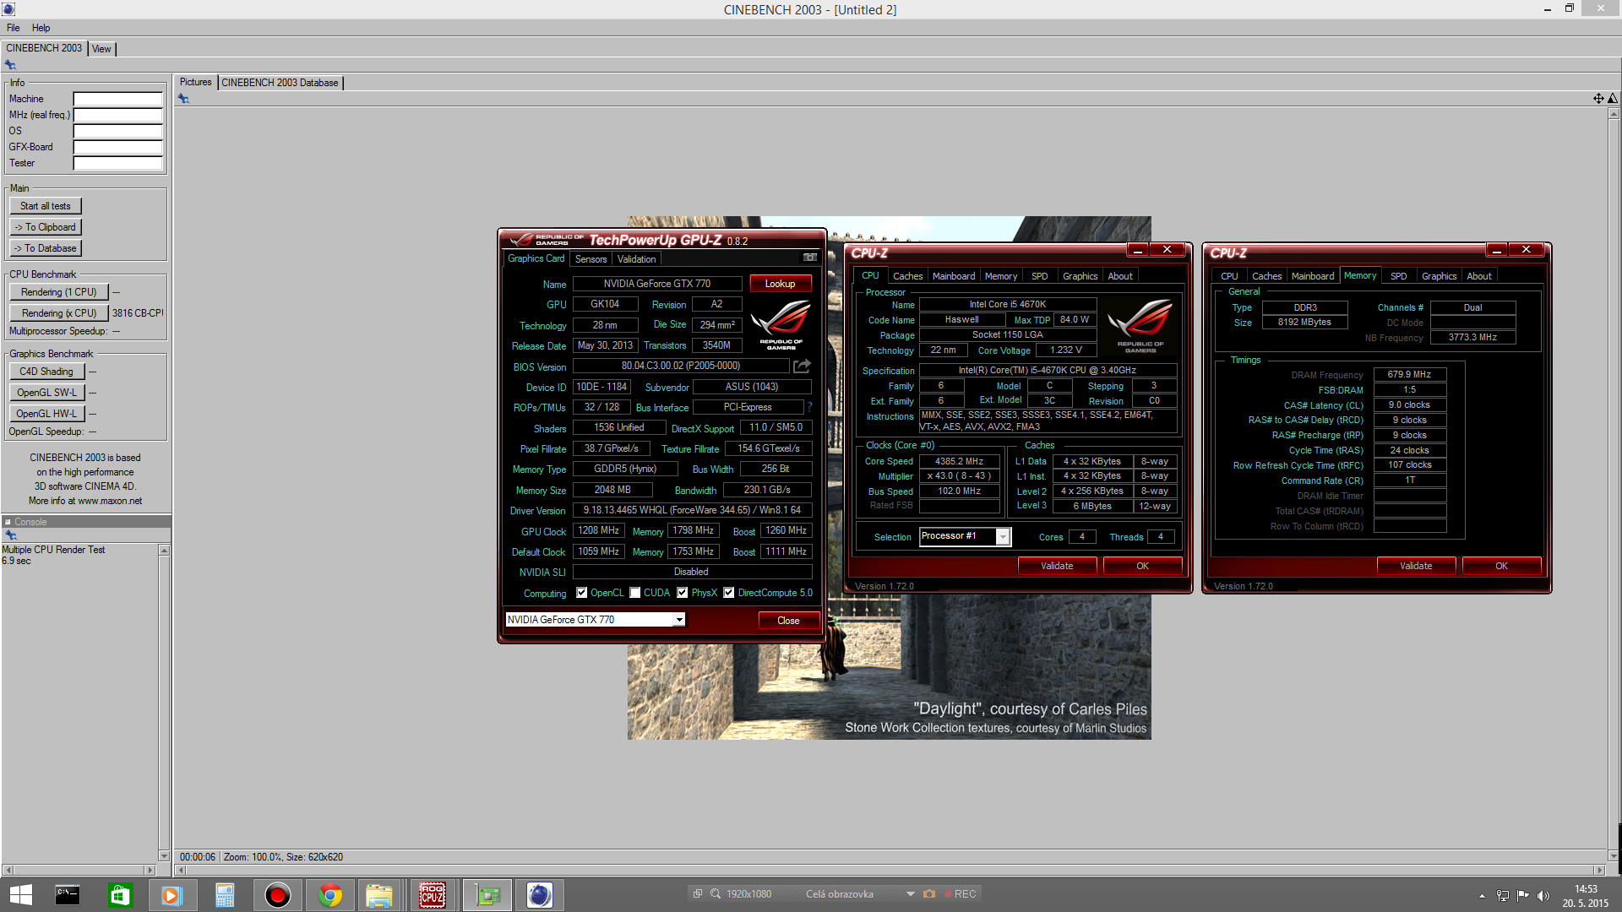Viewport: 1622px width, 912px height.
Task: Open Google Chrome from the taskbar
Action: (x=329, y=895)
